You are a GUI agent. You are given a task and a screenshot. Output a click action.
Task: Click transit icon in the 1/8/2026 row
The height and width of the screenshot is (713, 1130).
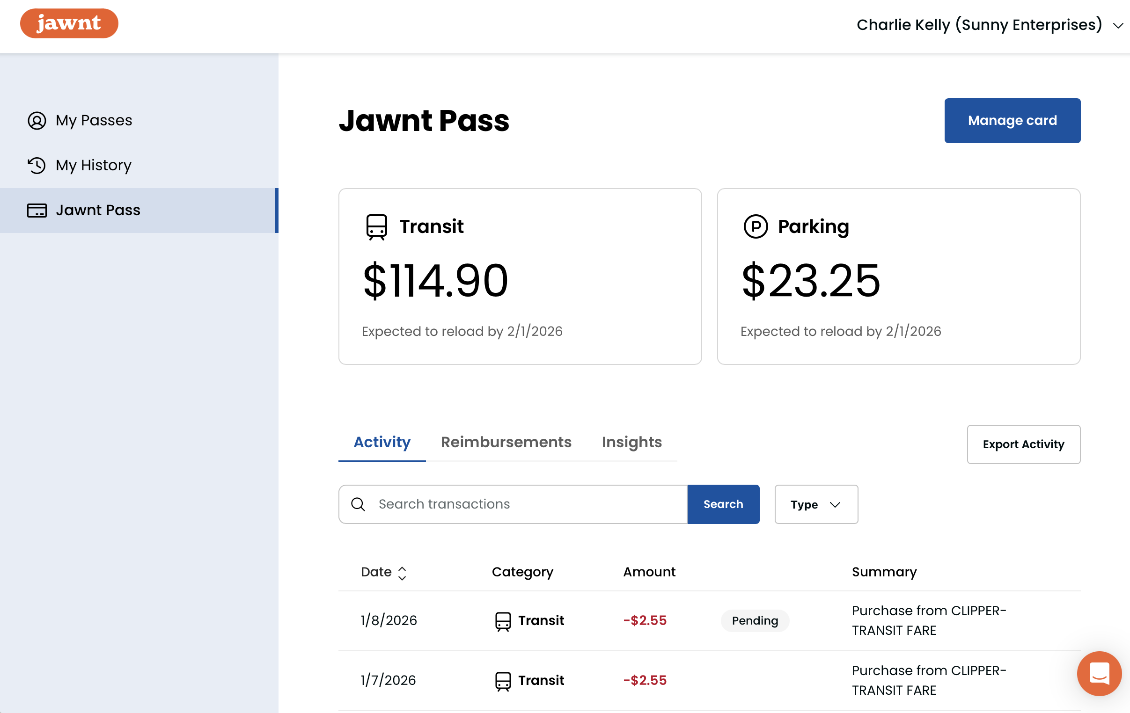[x=503, y=621]
